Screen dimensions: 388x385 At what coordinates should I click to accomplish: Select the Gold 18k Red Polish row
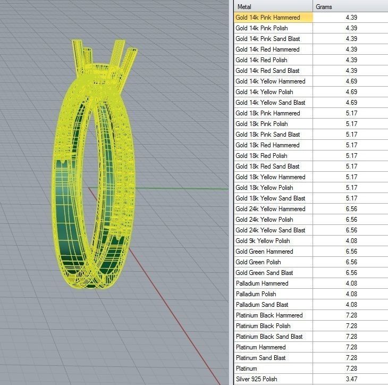tap(311, 156)
